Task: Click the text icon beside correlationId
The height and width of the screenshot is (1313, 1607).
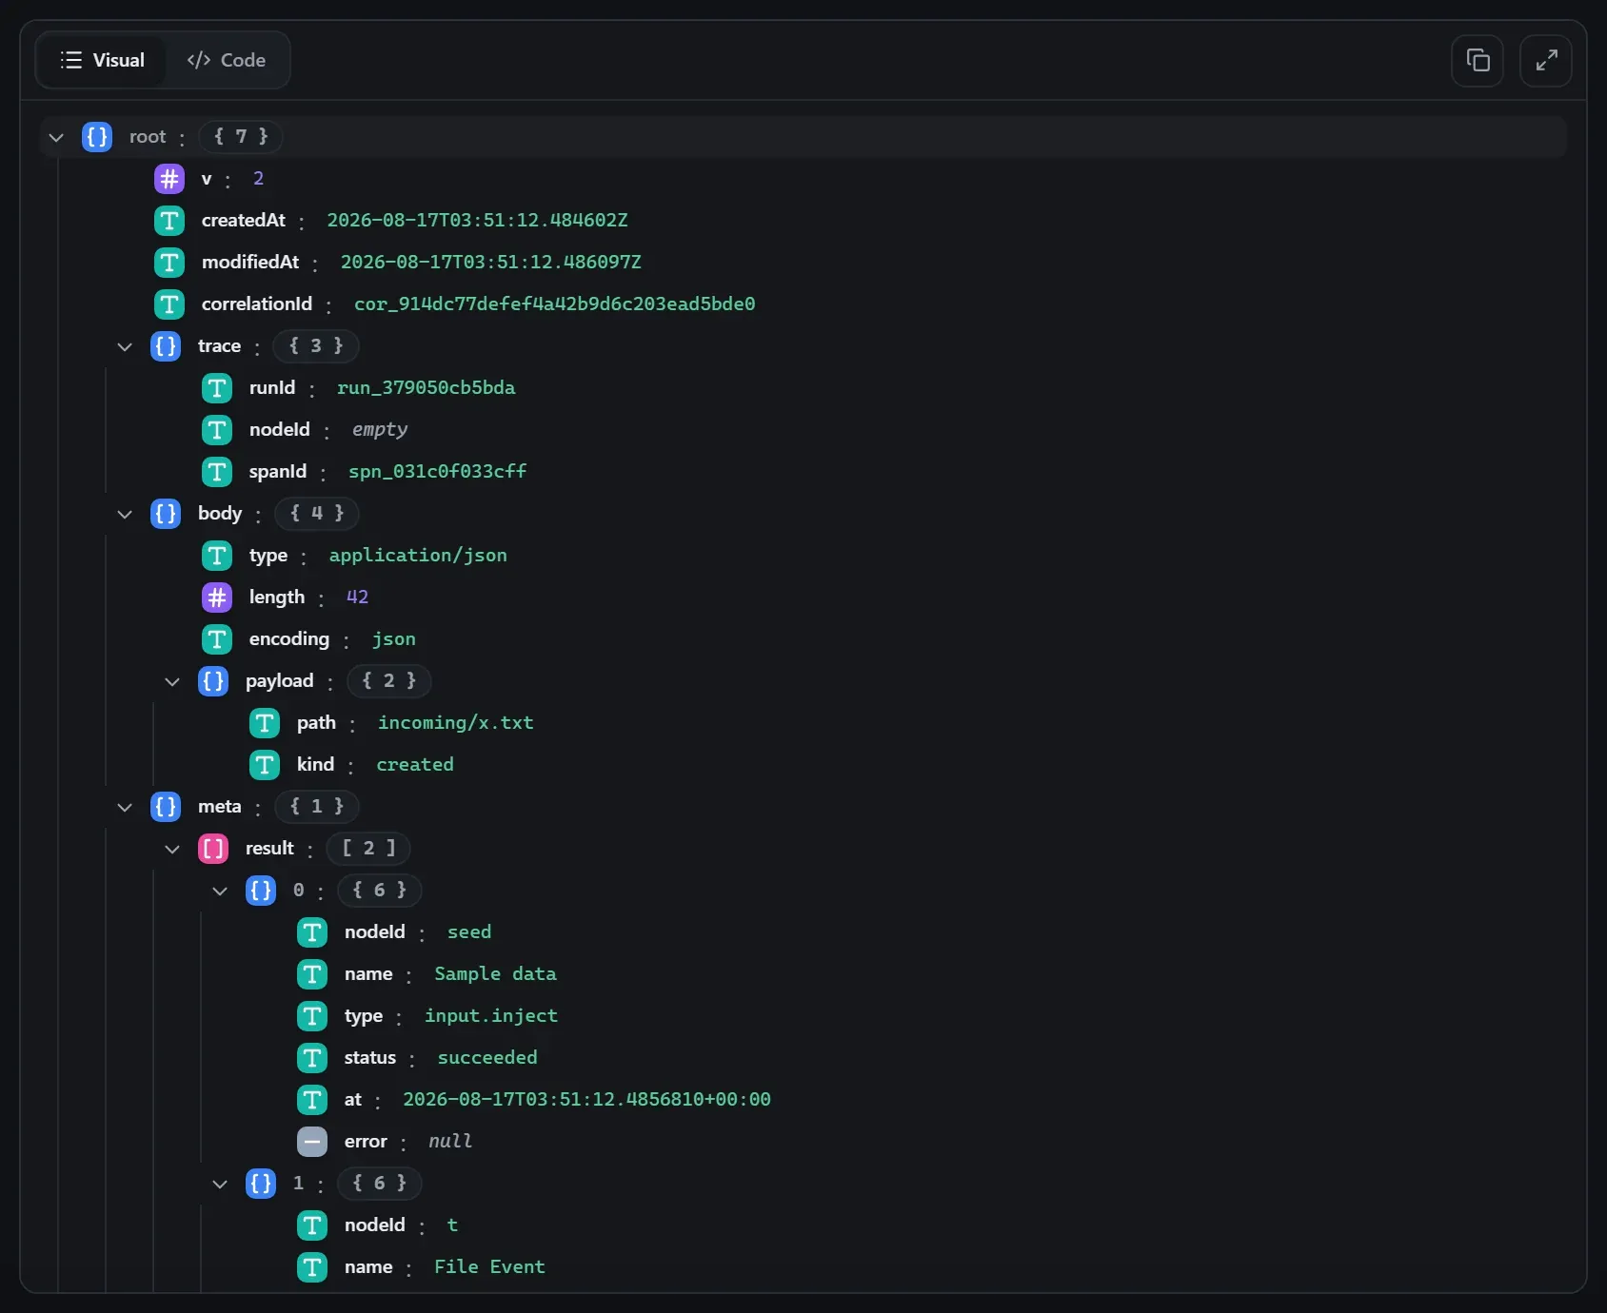Action: [x=169, y=304]
